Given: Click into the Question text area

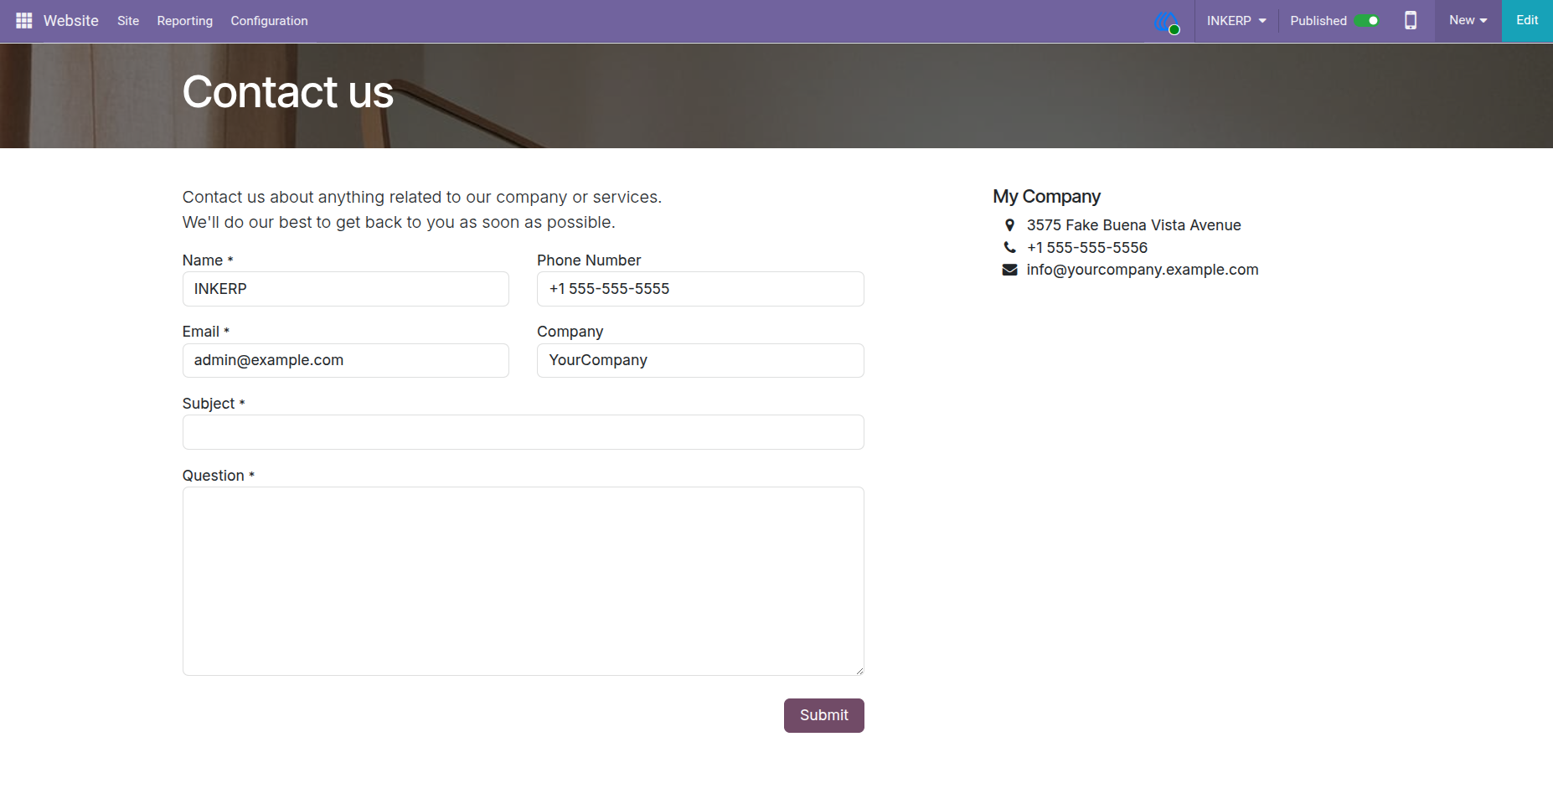Looking at the screenshot, I should [524, 581].
